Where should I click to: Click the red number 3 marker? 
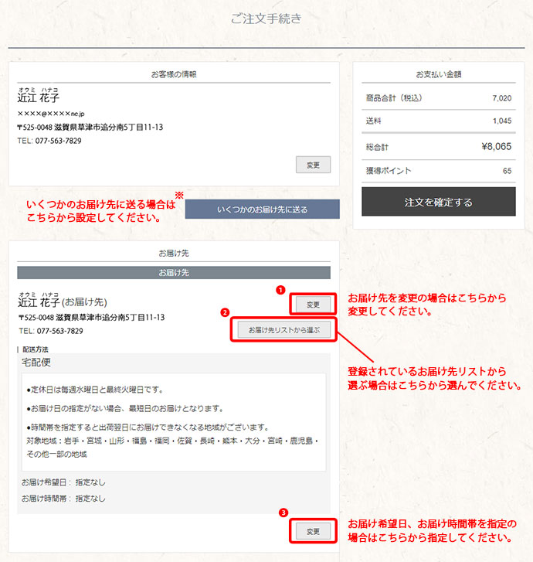tap(283, 512)
